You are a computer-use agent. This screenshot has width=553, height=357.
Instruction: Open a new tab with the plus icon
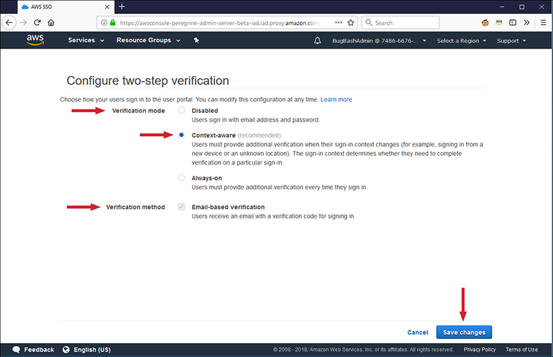point(122,7)
